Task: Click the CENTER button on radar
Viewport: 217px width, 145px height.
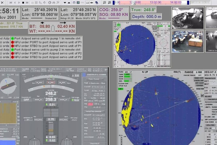Action: point(199,86)
